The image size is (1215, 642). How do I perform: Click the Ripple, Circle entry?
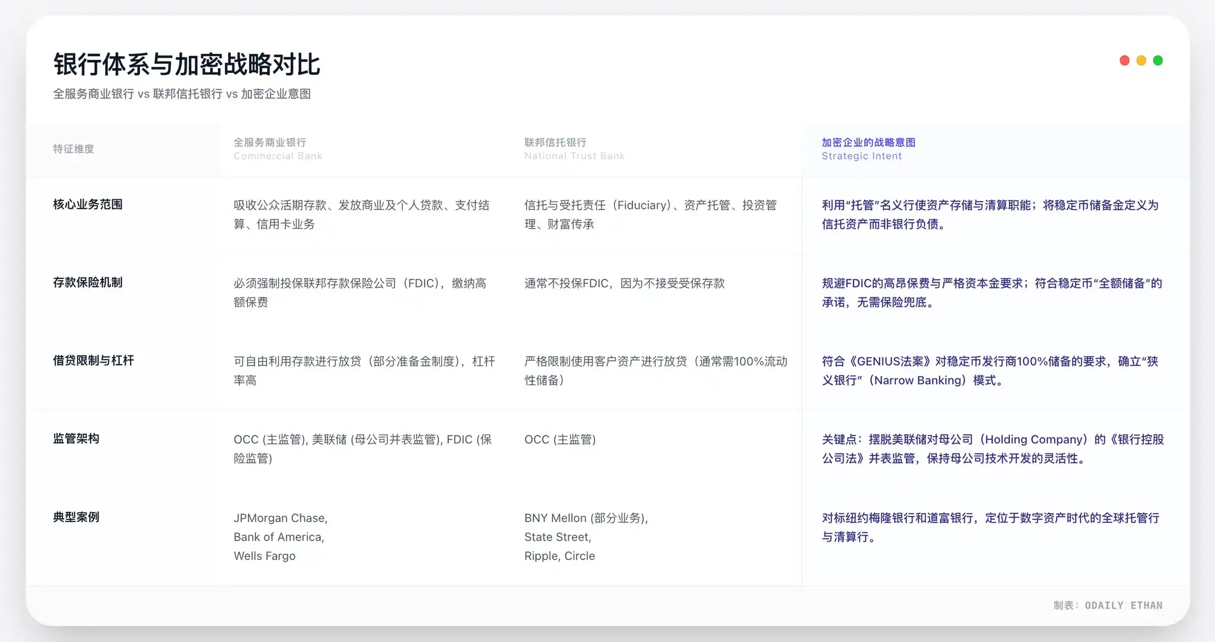click(x=559, y=556)
